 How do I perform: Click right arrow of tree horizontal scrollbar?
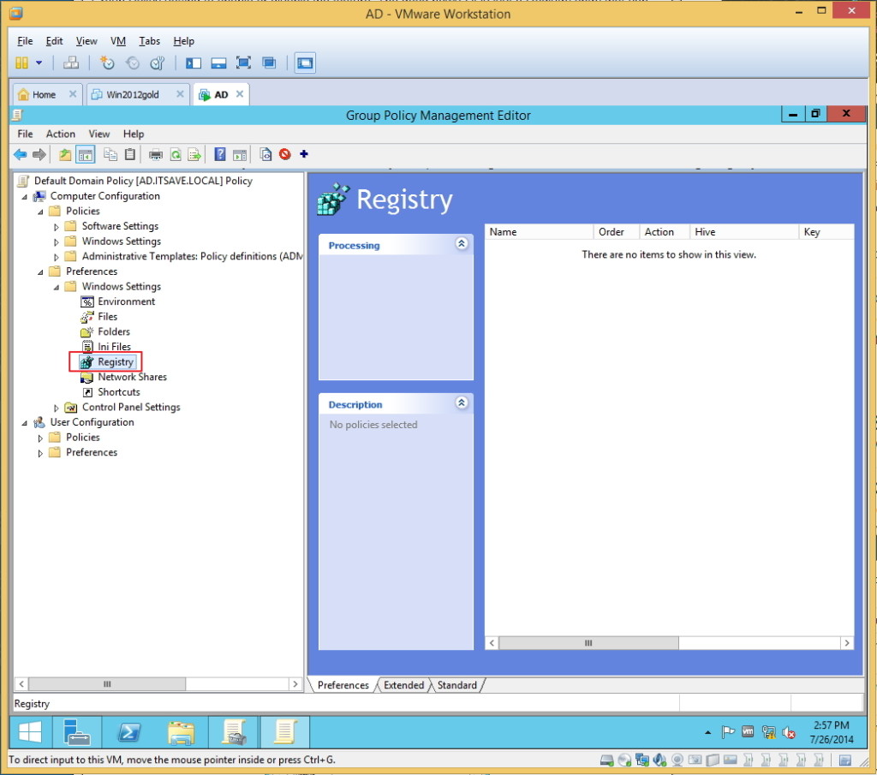coord(295,684)
